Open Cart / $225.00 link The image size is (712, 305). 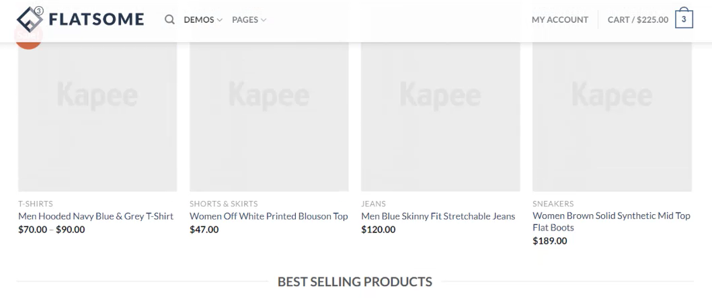point(637,19)
